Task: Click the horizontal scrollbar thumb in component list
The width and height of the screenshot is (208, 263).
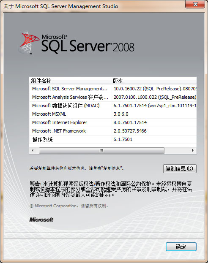Action: [101, 150]
